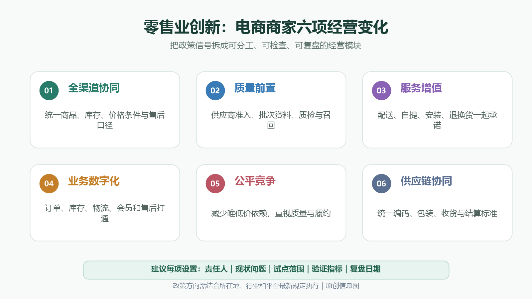The width and height of the screenshot is (532, 299).
Task: Select the heading 质量前置
Action: 255,88
